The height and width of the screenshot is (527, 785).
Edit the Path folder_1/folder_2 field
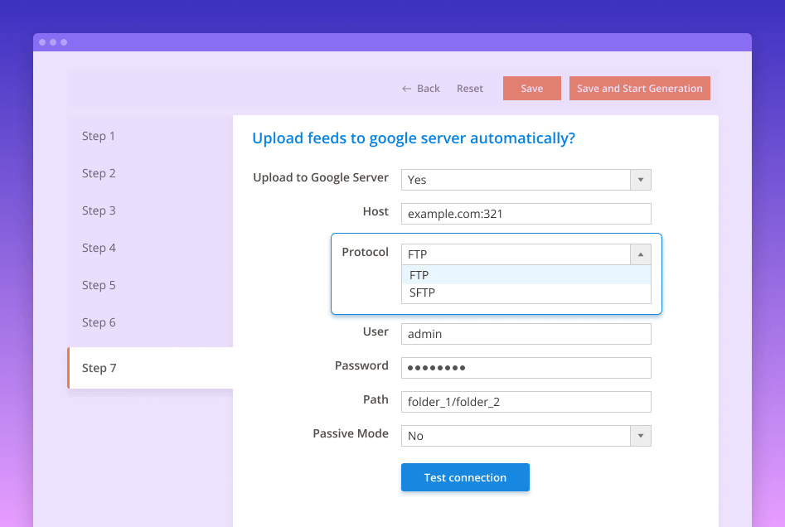pyautogui.click(x=526, y=401)
